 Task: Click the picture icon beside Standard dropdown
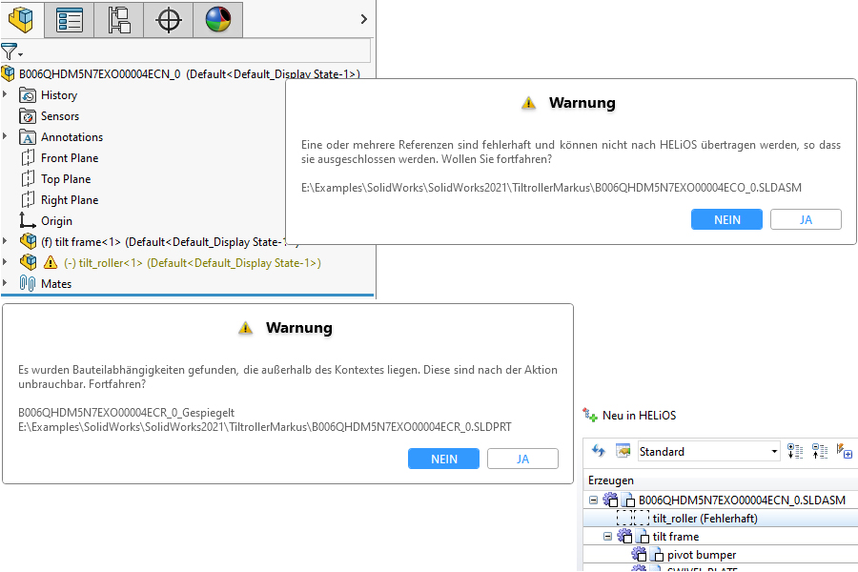[623, 451]
